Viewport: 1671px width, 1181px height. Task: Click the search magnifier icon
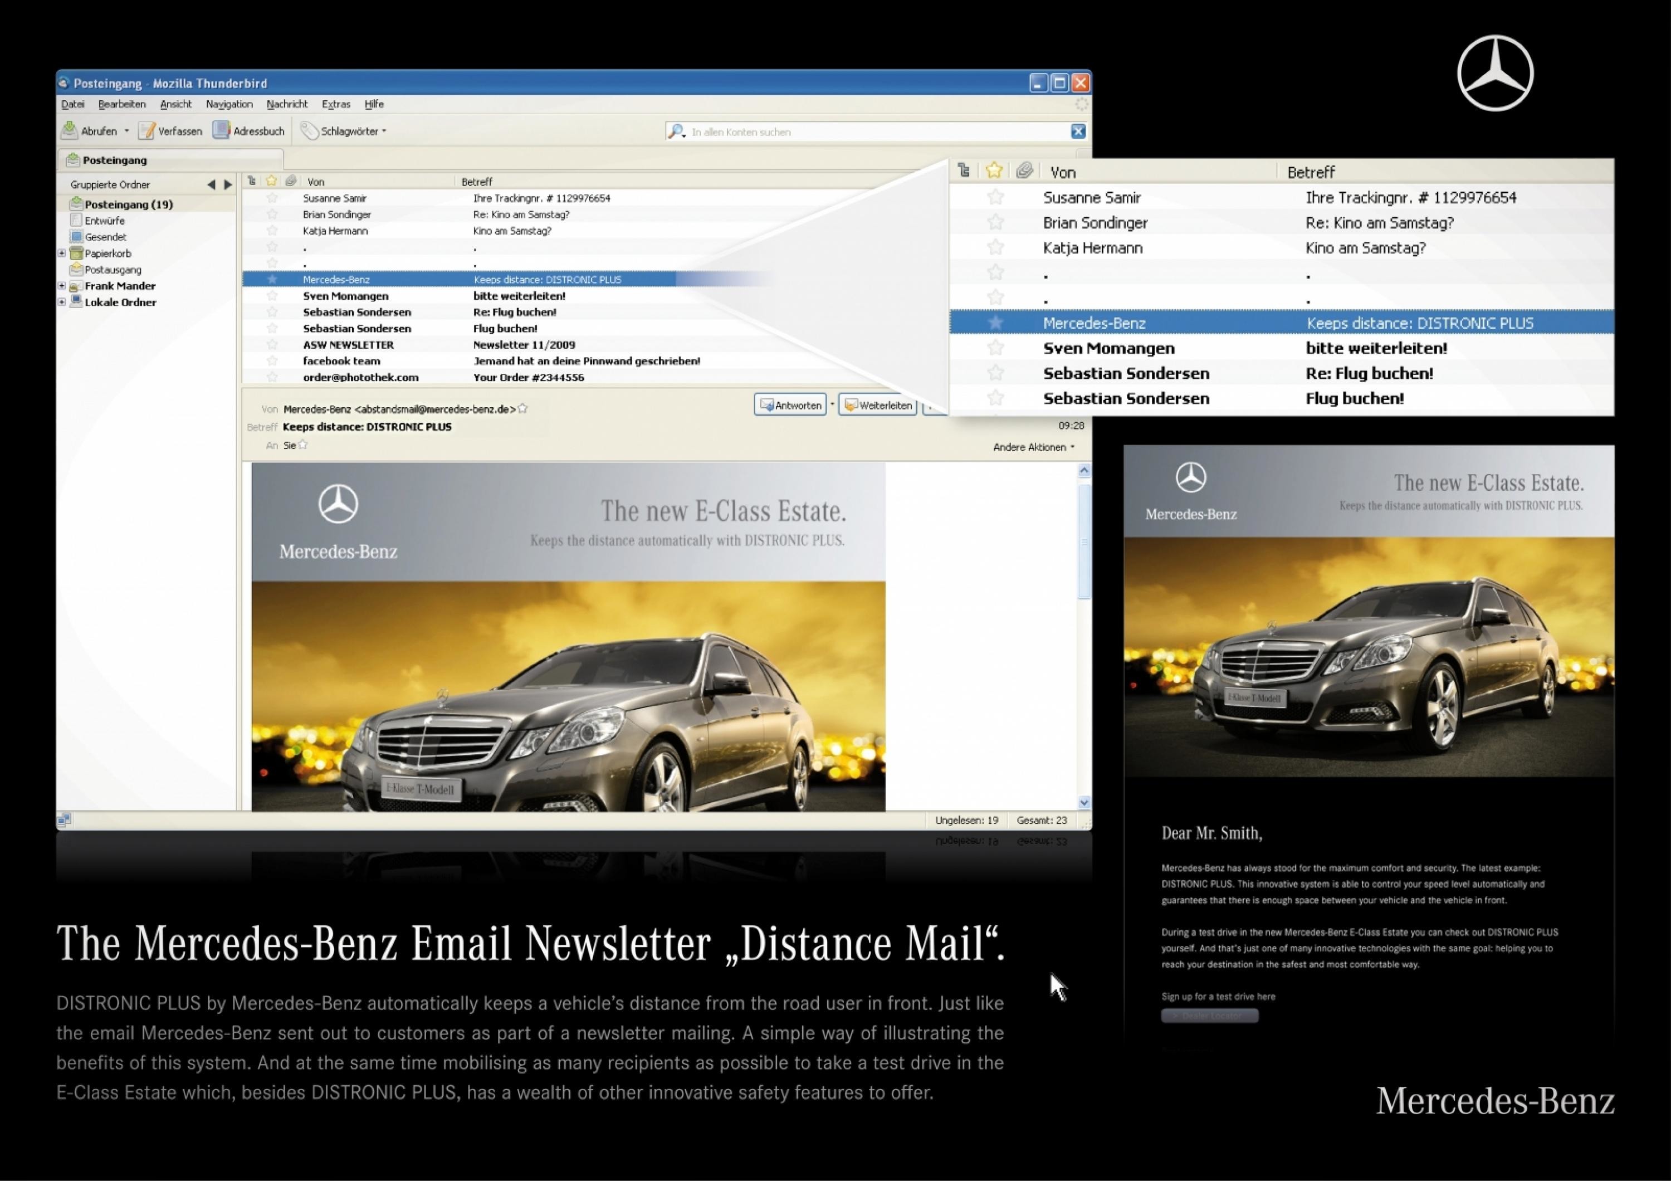[x=676, y=131]
